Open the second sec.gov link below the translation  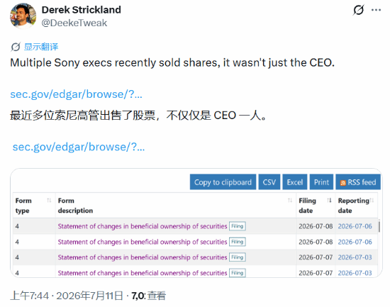pos(79,147)
